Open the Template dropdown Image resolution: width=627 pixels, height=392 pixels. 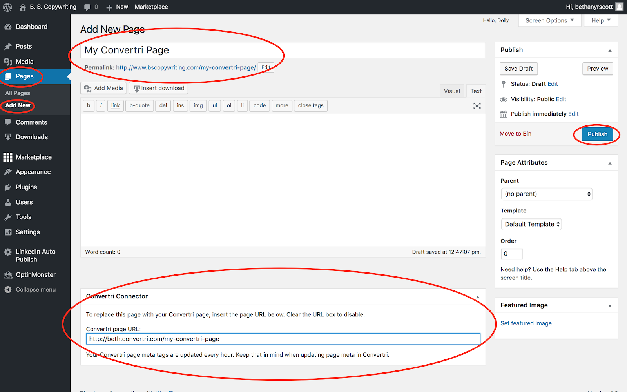pos(531,224)
